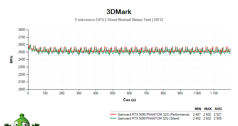Image resolution: width=238 pixels, height=126 pixels.
Task: Click the 2400 y-axis tick label
Action: (22, 59)
